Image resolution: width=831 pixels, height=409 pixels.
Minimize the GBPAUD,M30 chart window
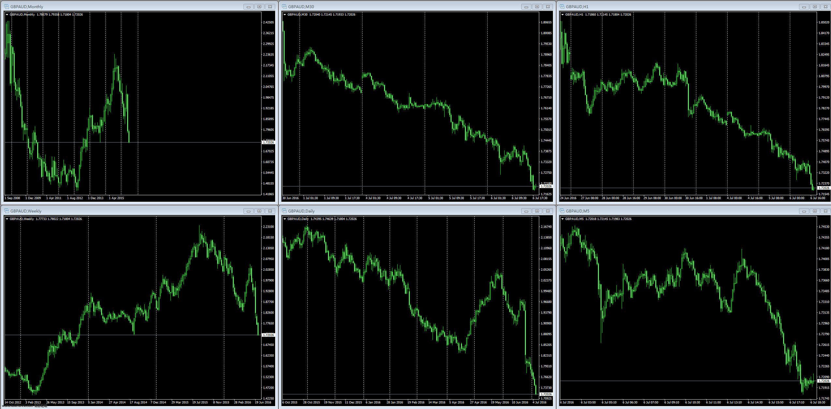[x=526, y=7]
